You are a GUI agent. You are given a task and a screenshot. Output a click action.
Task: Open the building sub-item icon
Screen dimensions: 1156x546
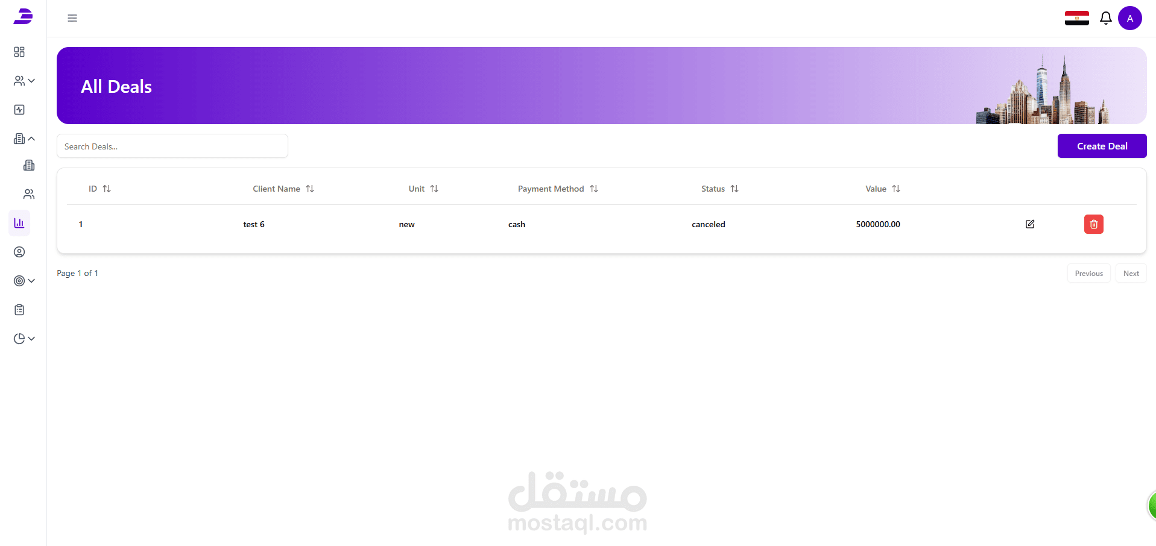[29, 165]
